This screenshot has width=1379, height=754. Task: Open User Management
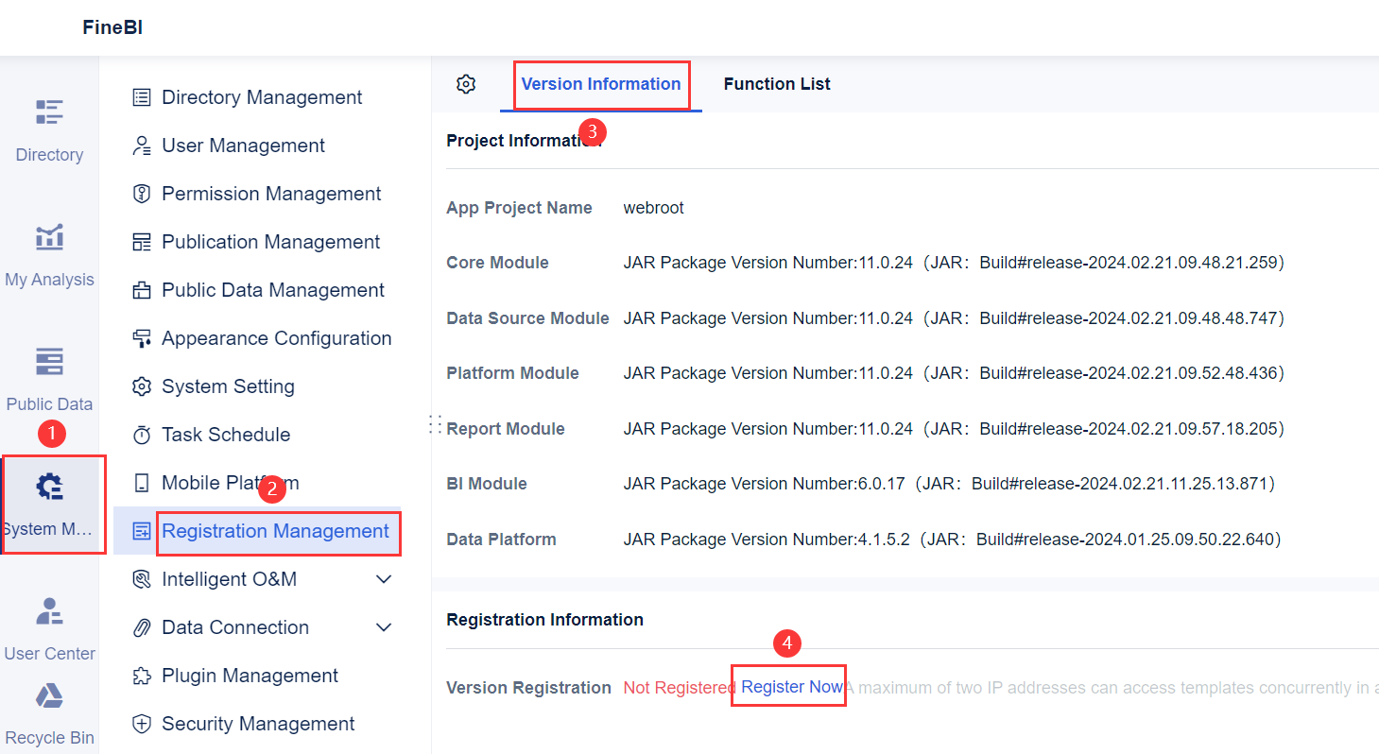point(244,145)
